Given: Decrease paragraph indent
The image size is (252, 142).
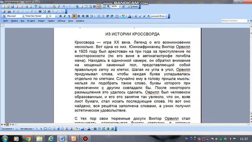Looking at the screenshot, I should point(107,16).
